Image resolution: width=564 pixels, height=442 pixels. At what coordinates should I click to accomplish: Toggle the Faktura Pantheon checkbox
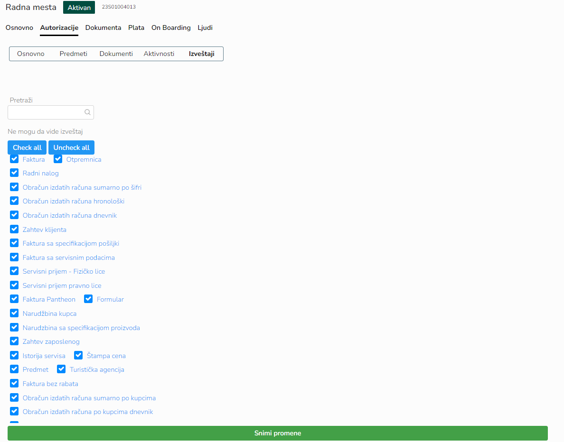click(x=14, y=299)
